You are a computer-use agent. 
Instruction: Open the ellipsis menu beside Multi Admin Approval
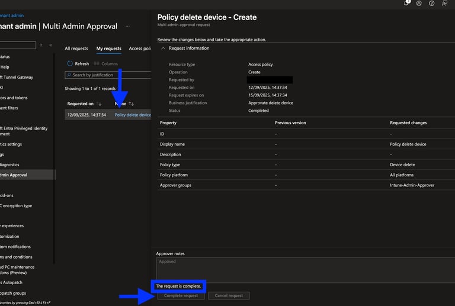(x=127, y=27)
